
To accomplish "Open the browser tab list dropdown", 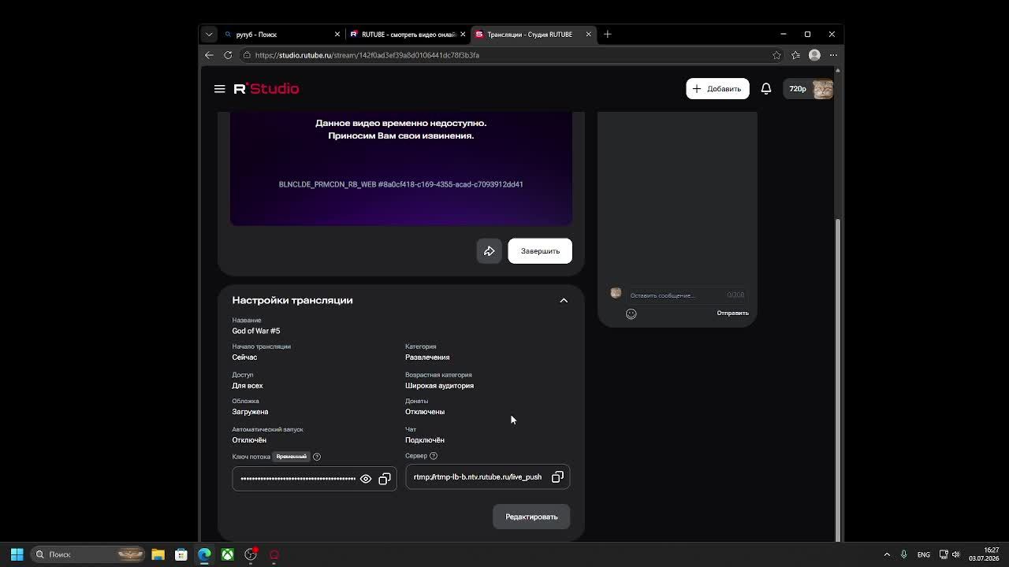I will click(209, 35).
